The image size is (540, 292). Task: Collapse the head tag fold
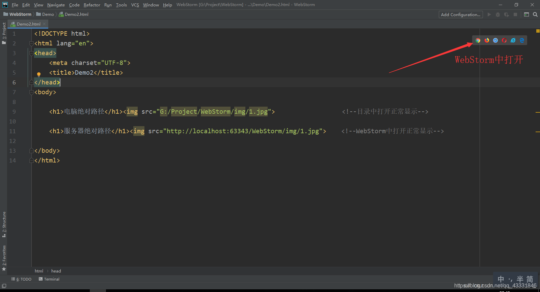[x=31, y=53]
